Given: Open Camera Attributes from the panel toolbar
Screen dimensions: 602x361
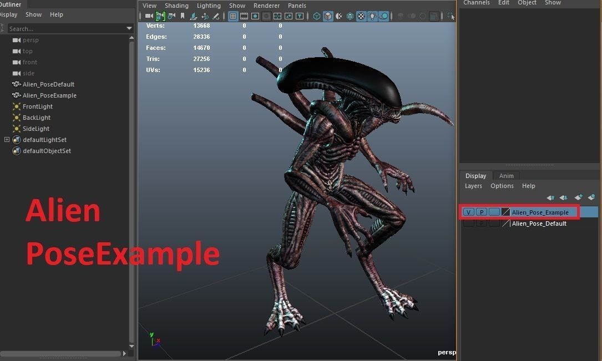Looking at the screenshot, I should click(171, 16).
